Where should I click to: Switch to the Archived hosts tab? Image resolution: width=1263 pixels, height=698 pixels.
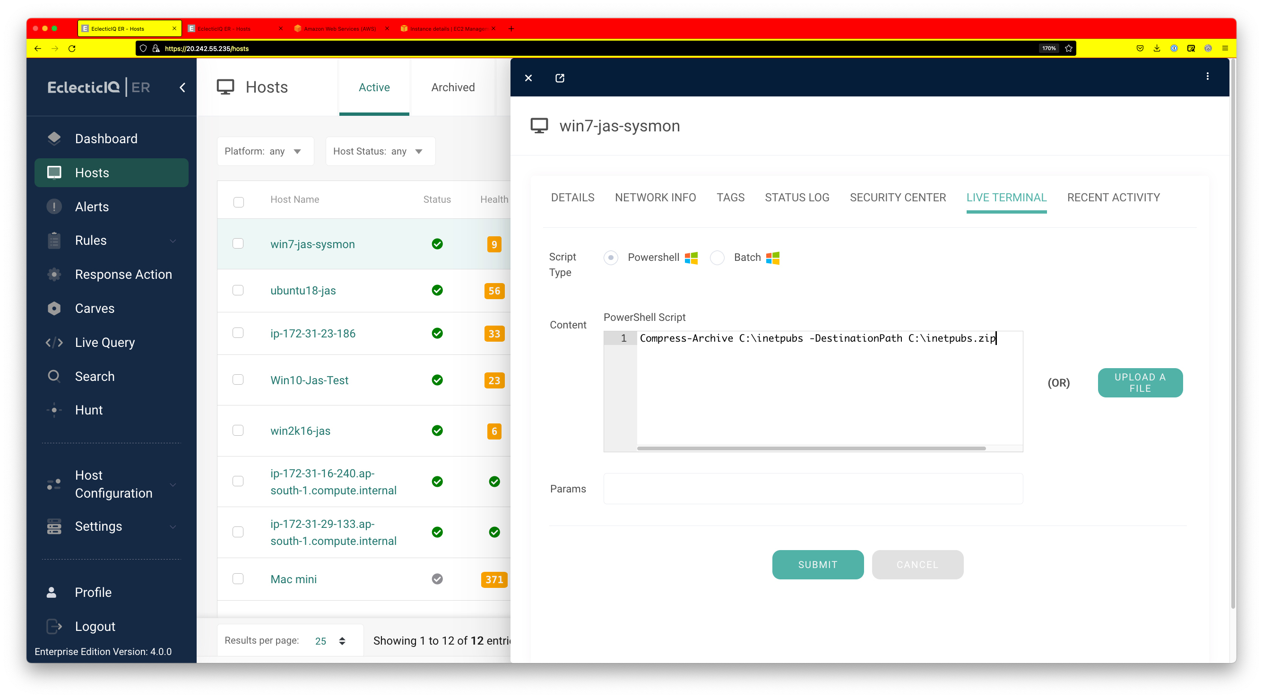tap(452, 87)
